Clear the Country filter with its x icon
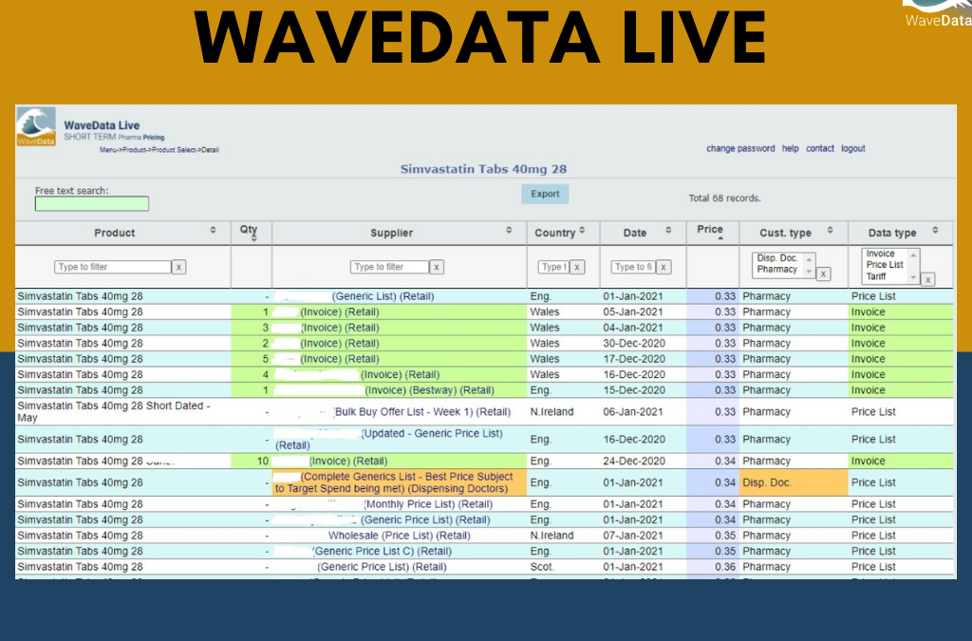Image resolution: width=972 pixels, height=641 pixels. [x=579, y=267]
